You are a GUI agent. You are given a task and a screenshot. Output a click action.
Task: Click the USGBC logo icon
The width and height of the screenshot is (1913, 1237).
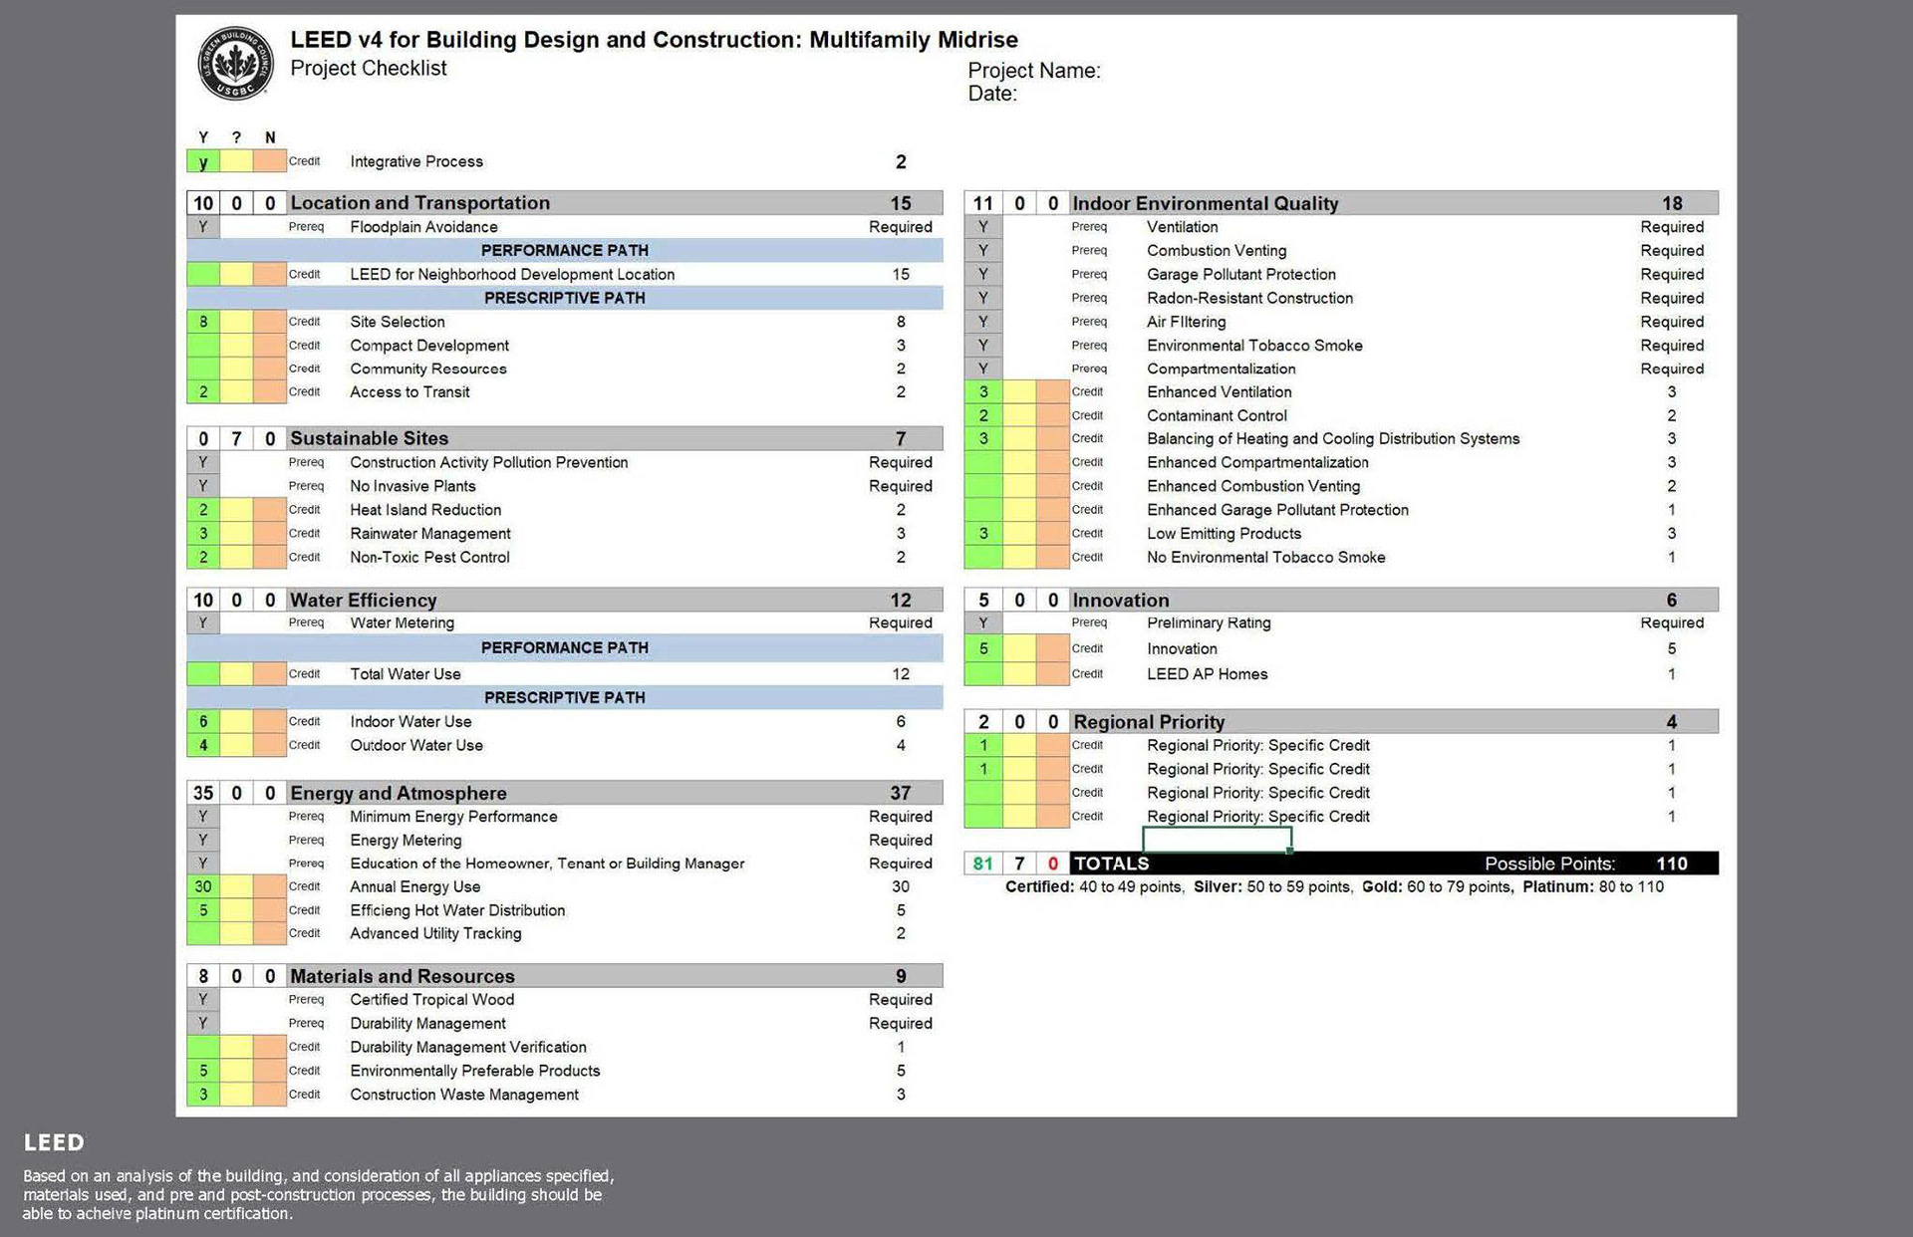tap(235, 63)
